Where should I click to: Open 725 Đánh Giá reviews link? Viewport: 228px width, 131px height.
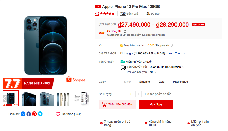(129, 14)
